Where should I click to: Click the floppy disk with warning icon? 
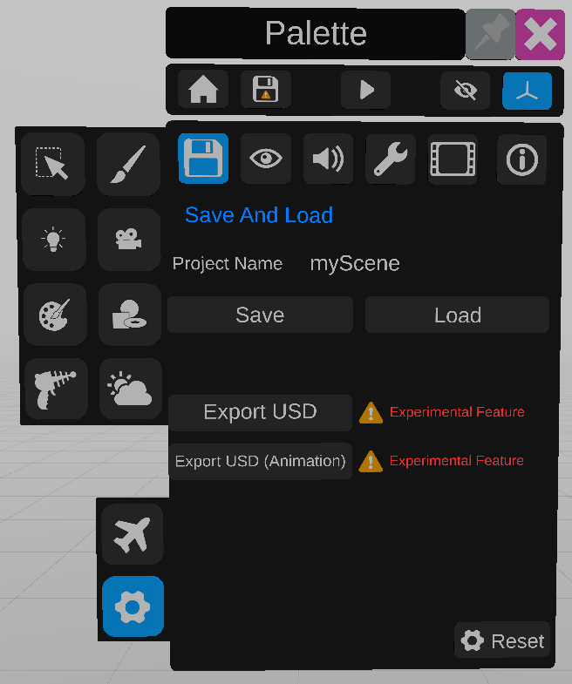(266, 90)
